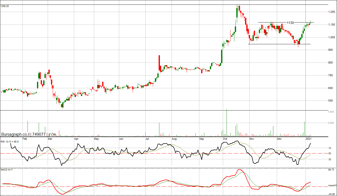Image resolution: width=337 pixels, height=196 pixels.
Task: Click the Nov time axis label
Action: pyautogui.click(x=252, y=138)
